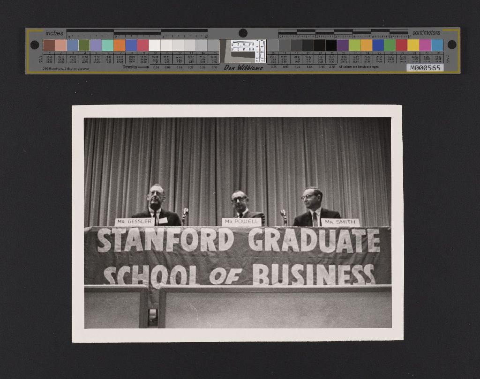Click the black dot at chart's top center
The height and width of the screenshot is (379, 480).
coord(243,33)
